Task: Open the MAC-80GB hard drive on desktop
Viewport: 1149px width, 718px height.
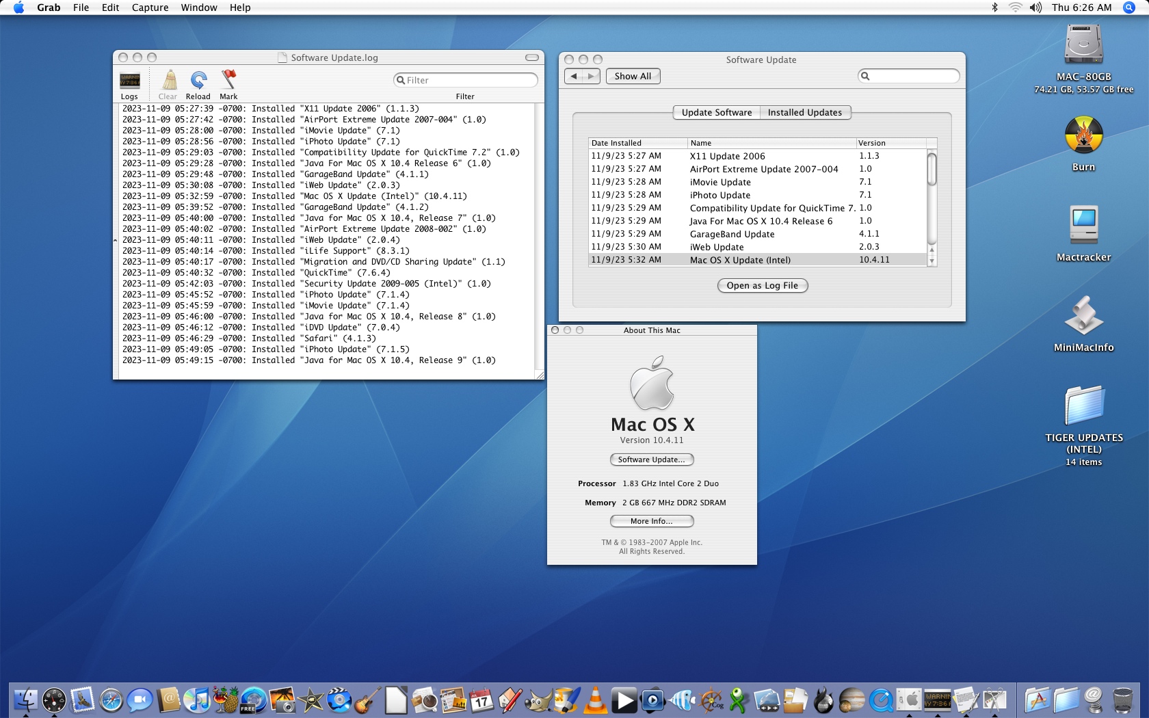Action: pos(1084,45)
